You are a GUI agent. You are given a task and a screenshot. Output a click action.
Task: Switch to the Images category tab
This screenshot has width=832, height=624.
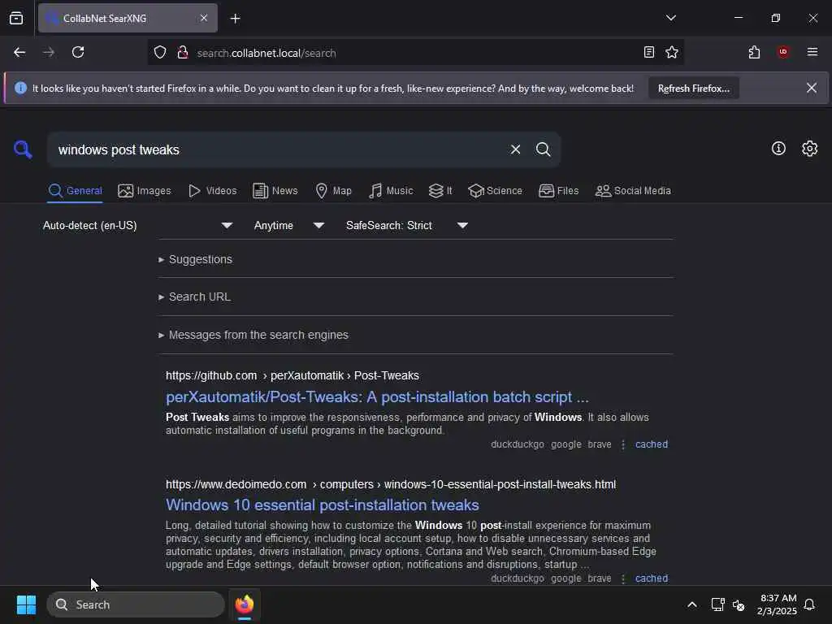pos(145,191)
